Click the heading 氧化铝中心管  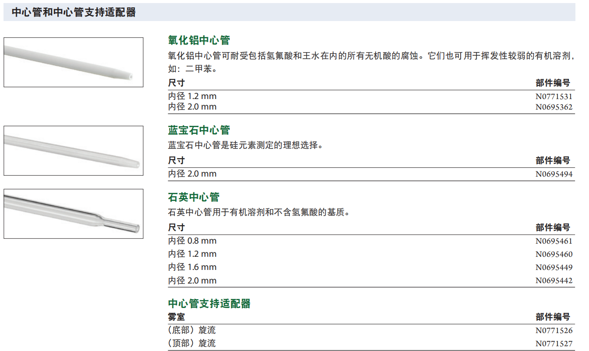tap(199, 40)
